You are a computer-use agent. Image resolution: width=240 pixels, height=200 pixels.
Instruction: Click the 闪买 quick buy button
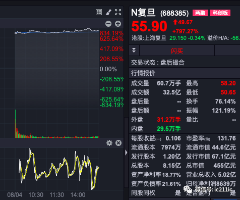tap(177, 51)
